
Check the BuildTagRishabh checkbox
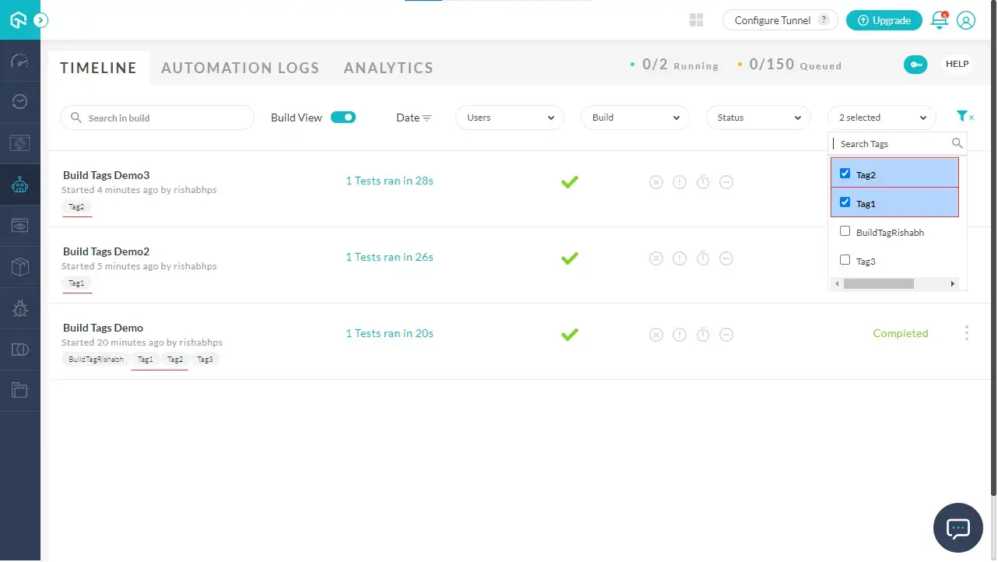tap(845, 231)
